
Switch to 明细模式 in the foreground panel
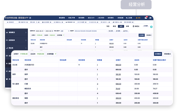(167, 54)
